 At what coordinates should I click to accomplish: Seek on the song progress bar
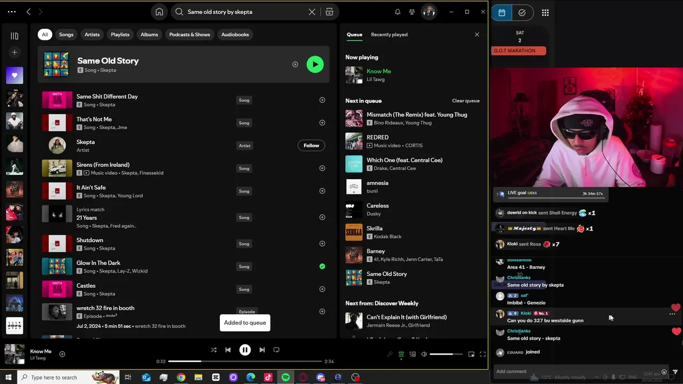[245, 361]
